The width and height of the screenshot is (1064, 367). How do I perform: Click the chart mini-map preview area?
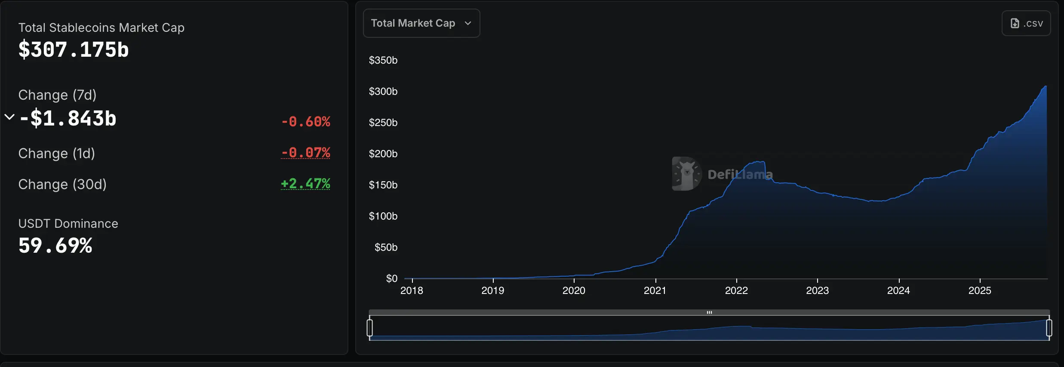(710, 329)
